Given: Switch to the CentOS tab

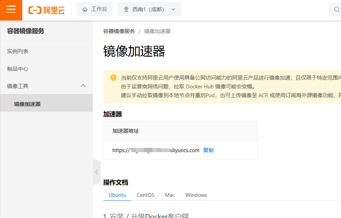Looking at the screenshot, I should (x=145, y=195).
